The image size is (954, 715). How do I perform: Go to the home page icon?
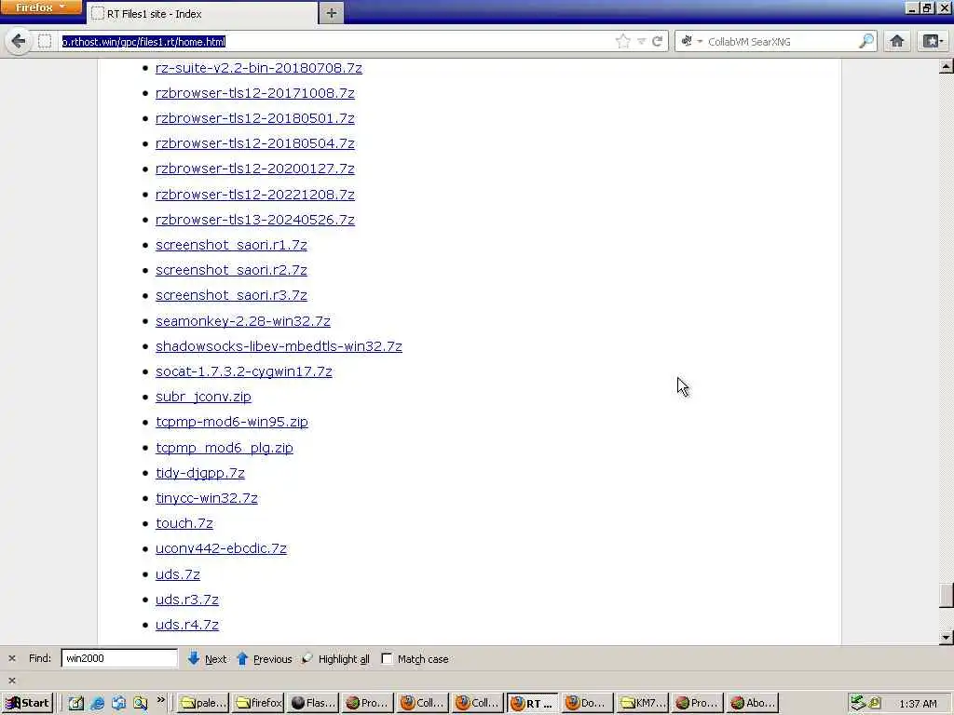(897, 41)
